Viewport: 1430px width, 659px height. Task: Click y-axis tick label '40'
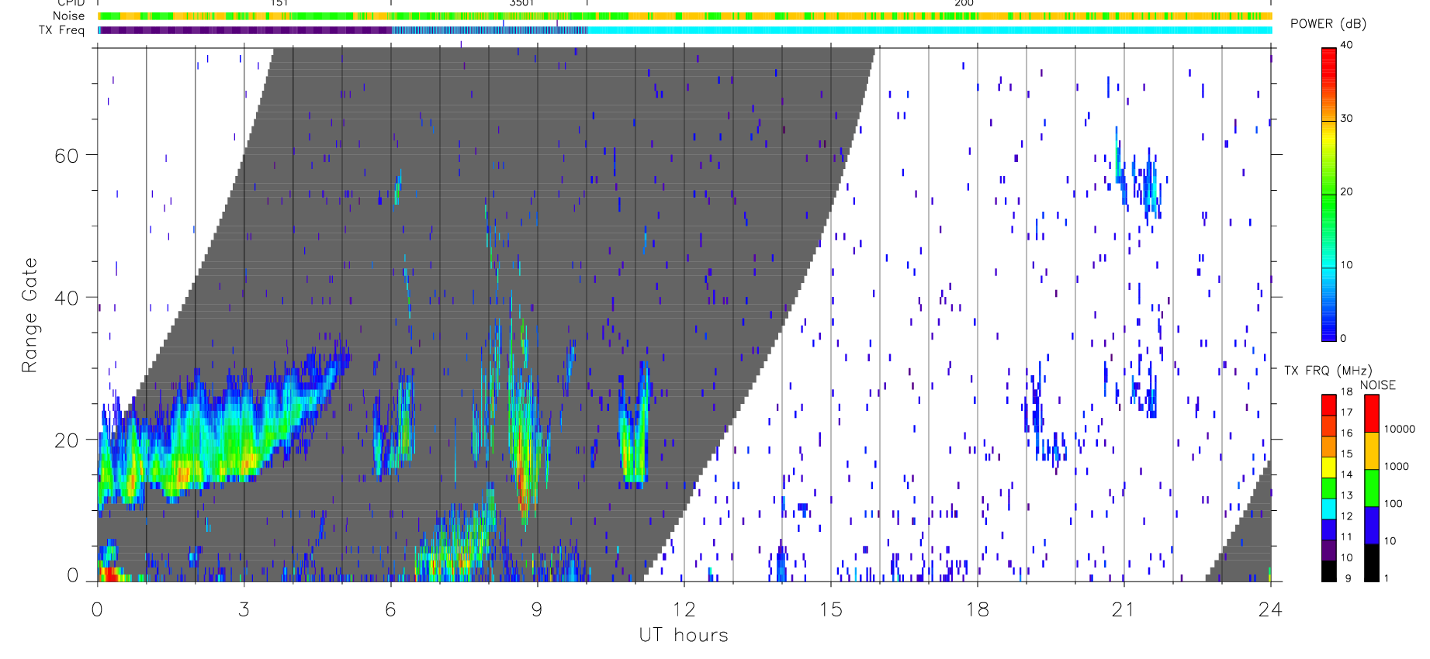[x=67, y=298]
